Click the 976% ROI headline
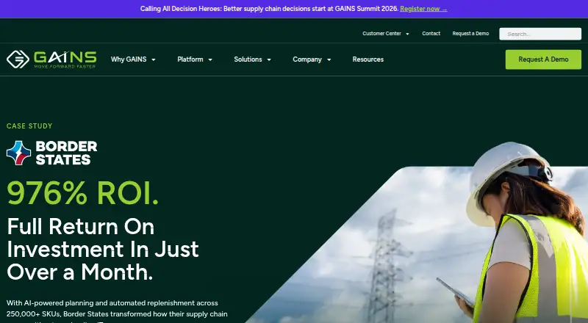588x323 pixels. tap(82, 192)
